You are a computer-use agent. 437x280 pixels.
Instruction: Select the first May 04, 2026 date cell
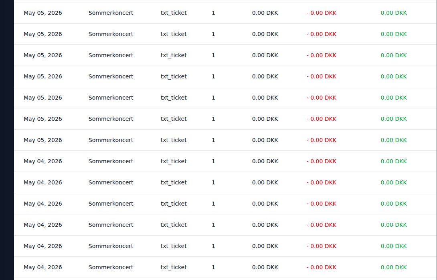(42, 161)
